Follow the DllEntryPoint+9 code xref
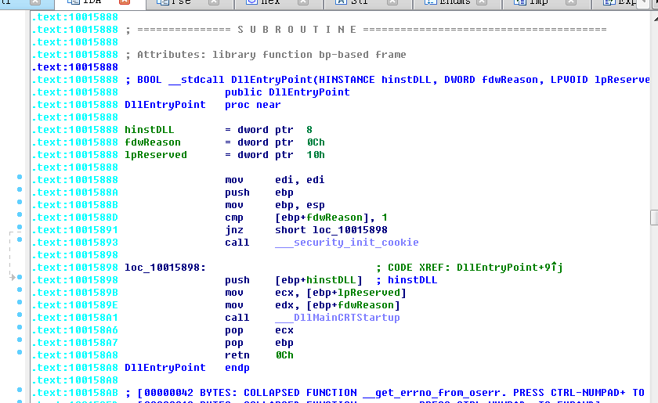Image resolution: width=658 pixels, height=403 pixels. (x=509, y=267)
